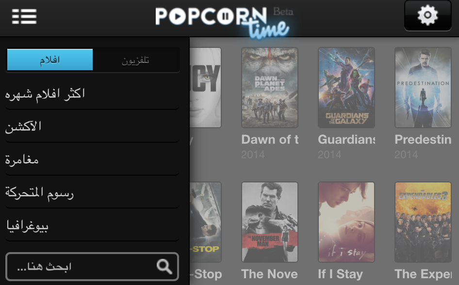Click the magnifying glass search icon
Image resolution: width=459 pixels, height=285 pixels.
pyautogui.click(x=164, y=266)
